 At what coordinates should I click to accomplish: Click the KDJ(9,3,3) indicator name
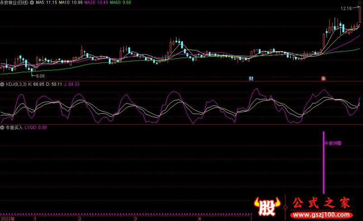click(15, 84)
